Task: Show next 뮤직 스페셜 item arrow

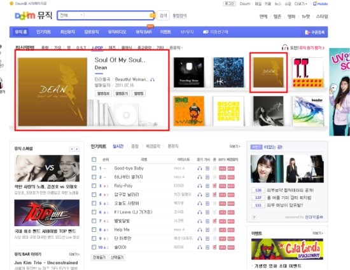Action: [x=77, y=149]
